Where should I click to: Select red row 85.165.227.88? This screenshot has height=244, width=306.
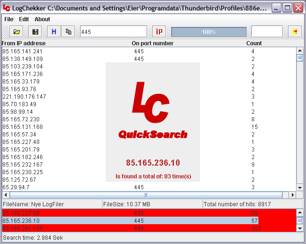149,213
